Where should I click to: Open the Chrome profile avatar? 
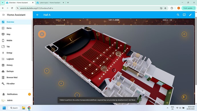178,8
